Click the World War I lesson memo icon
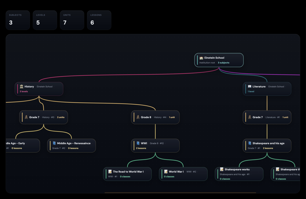Image resolution: width=306 pixels, height=199 pixels. (x=166, y=171)
